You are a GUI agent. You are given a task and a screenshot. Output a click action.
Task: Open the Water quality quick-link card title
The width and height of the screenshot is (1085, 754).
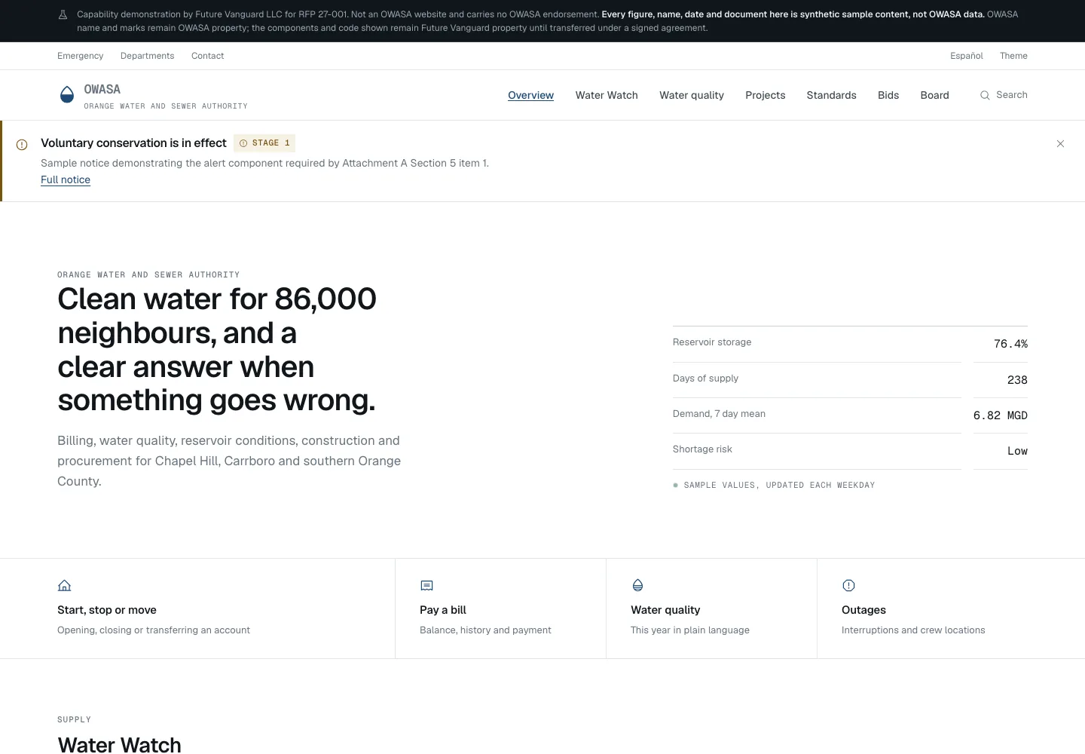click(665, 610)
